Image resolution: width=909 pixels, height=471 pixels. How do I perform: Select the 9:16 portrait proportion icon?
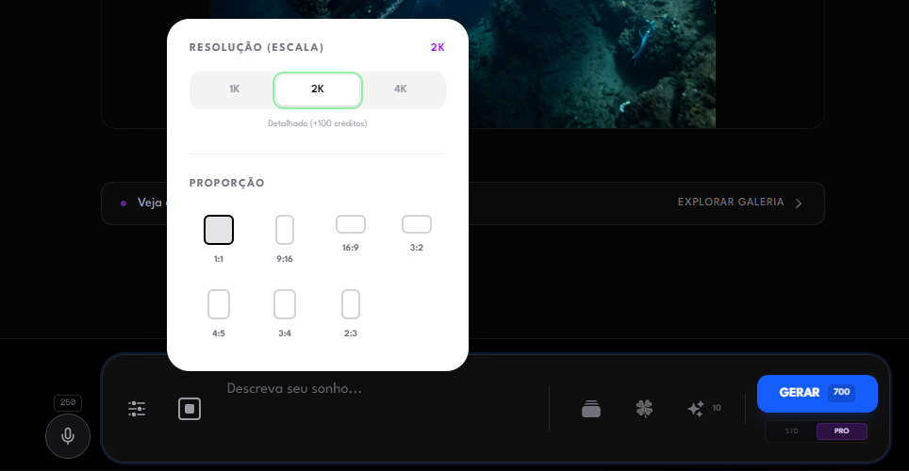pos(285,230)
